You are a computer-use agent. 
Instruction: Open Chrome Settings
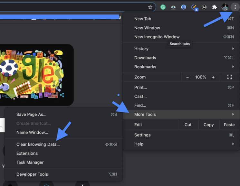tap(181, 135)
